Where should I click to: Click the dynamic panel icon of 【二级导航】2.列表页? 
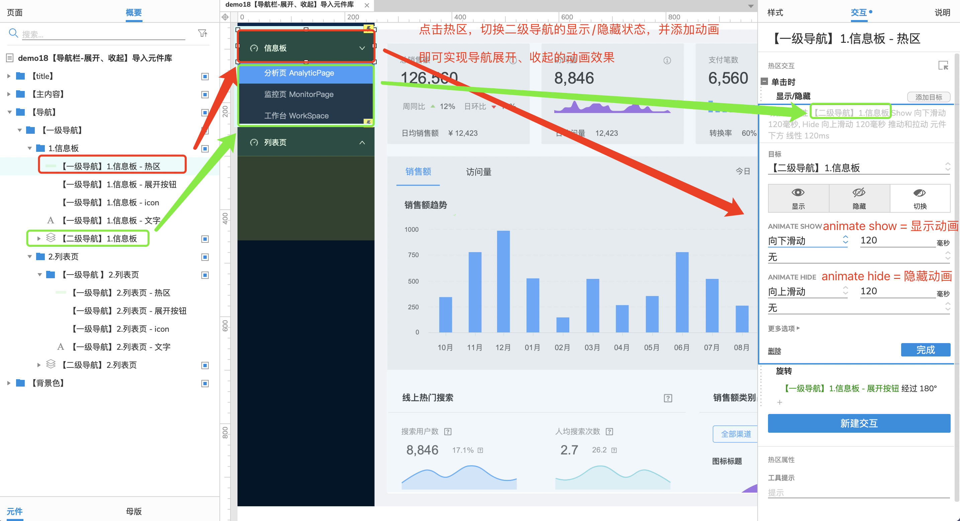51,364
